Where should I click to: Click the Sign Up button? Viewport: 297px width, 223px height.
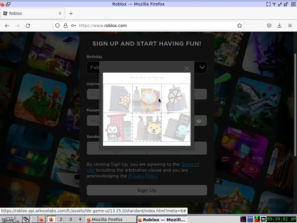147,190
